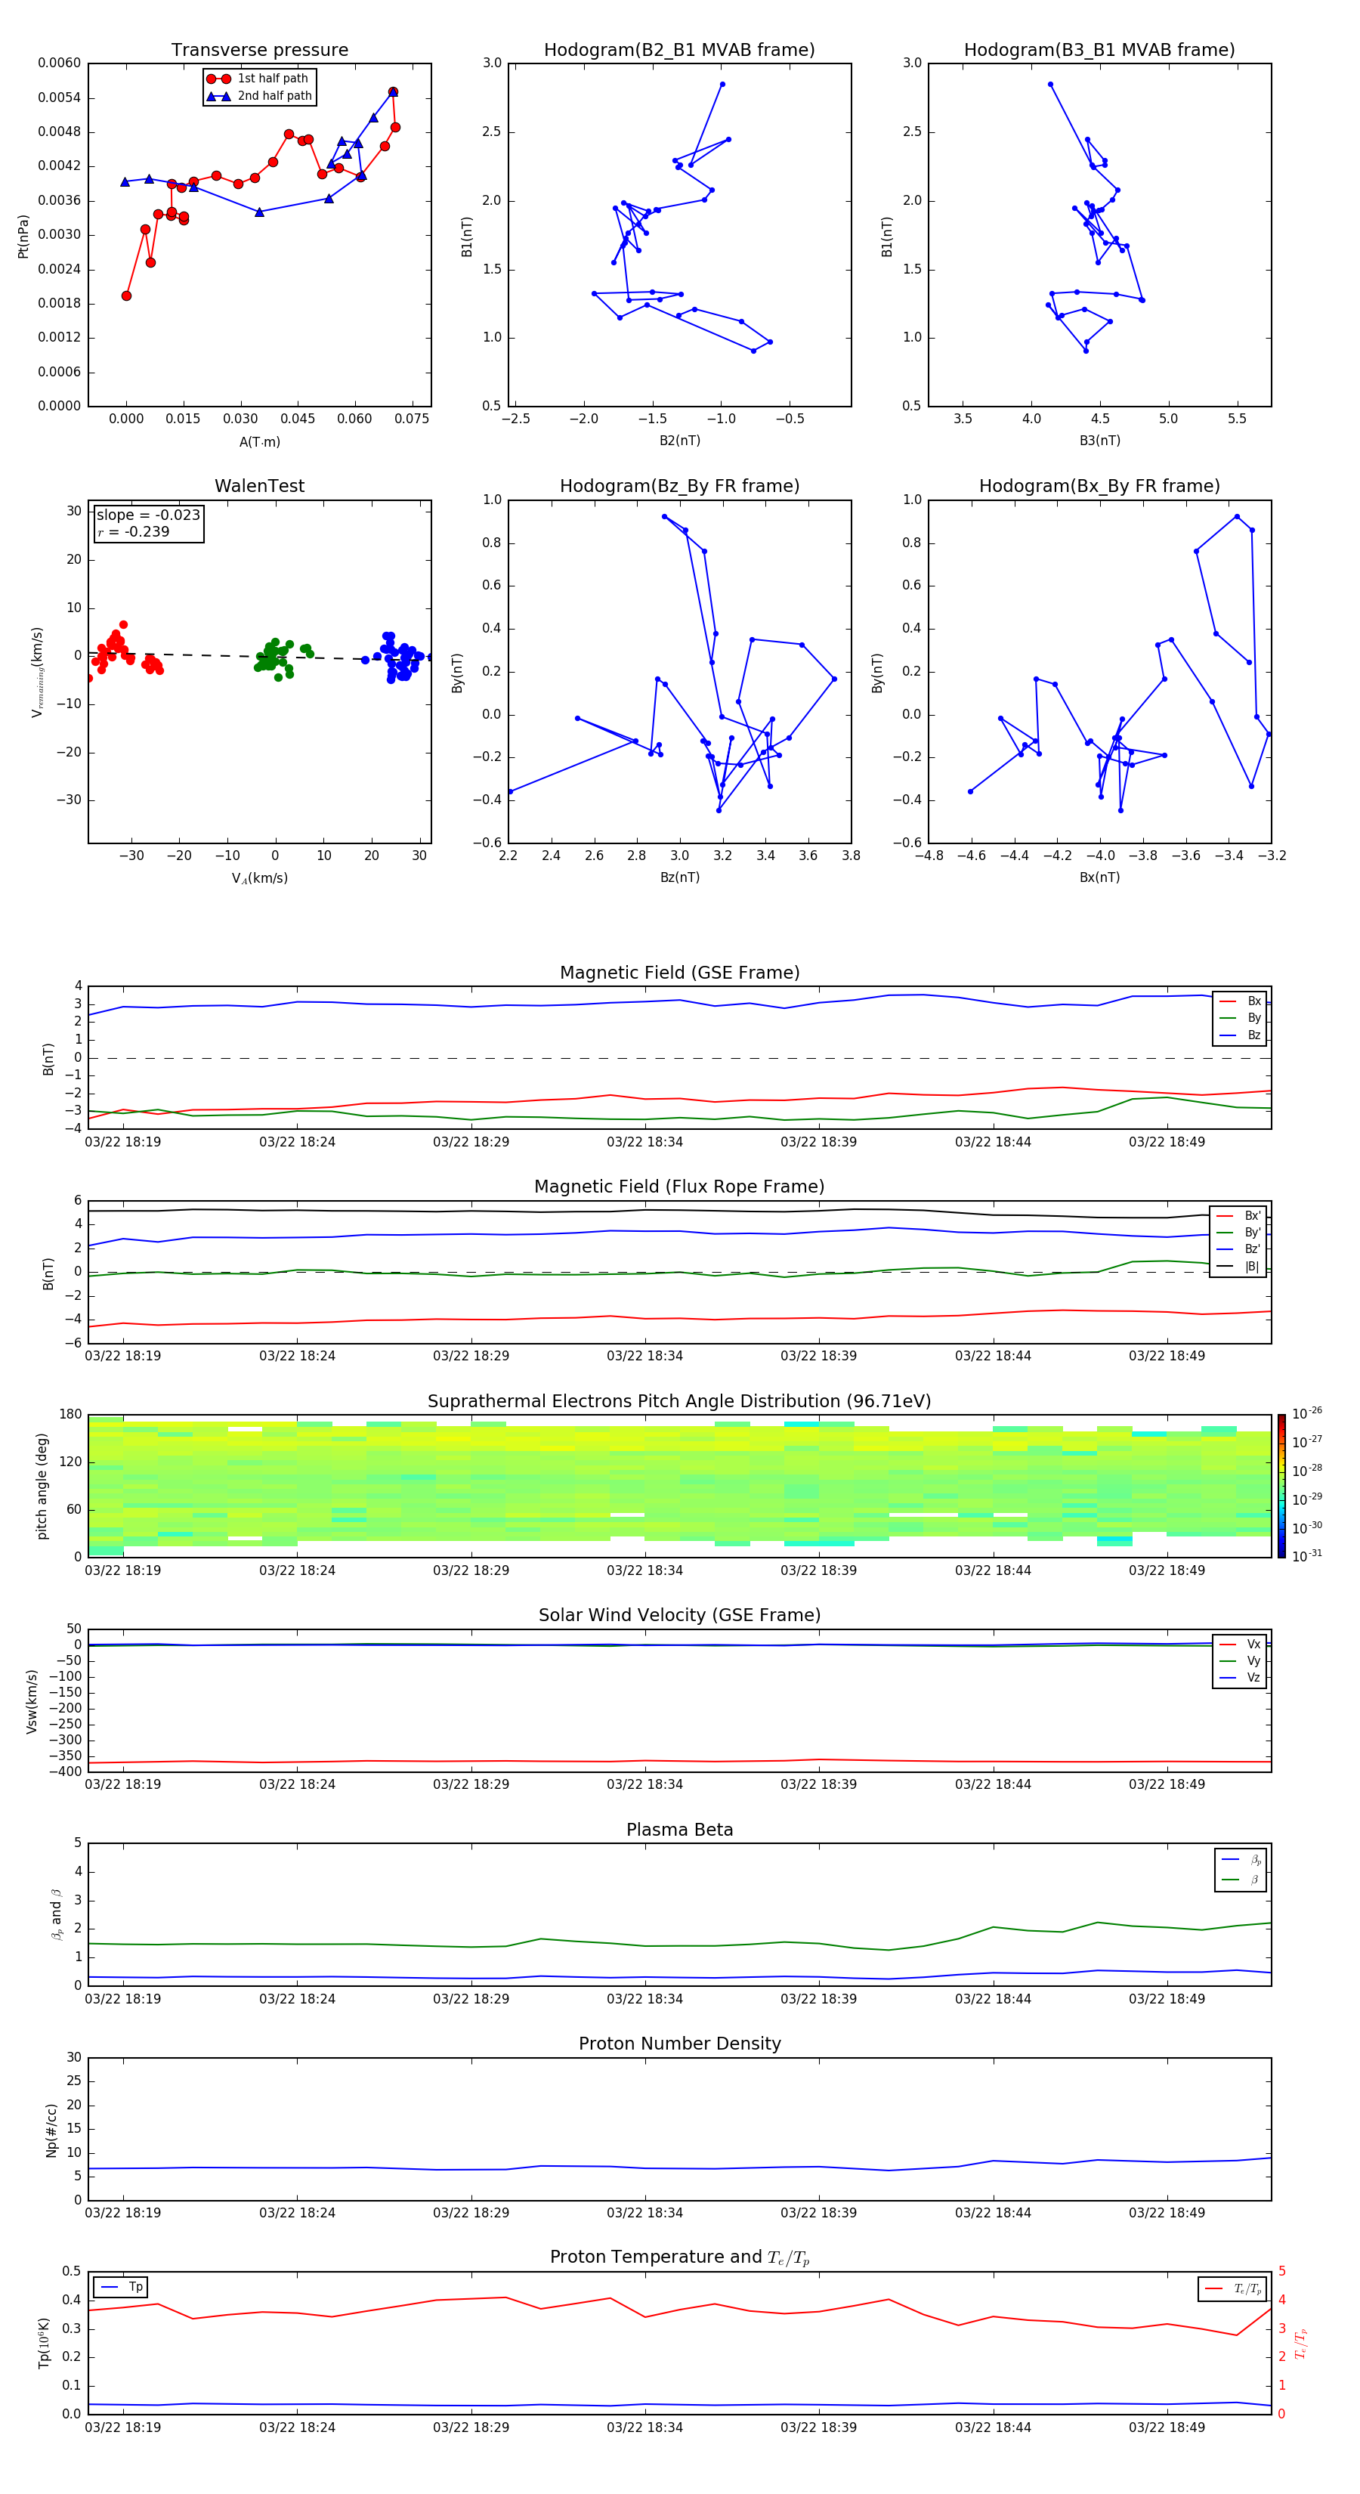
Task: Click the Magnetic Field (Flux Rope Frame) title
Action: click(679, 1187)
